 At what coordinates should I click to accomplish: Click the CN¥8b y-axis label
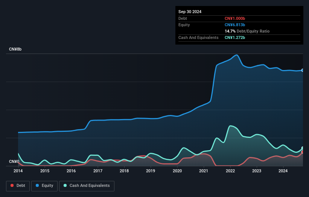click(x=15, y=49)
